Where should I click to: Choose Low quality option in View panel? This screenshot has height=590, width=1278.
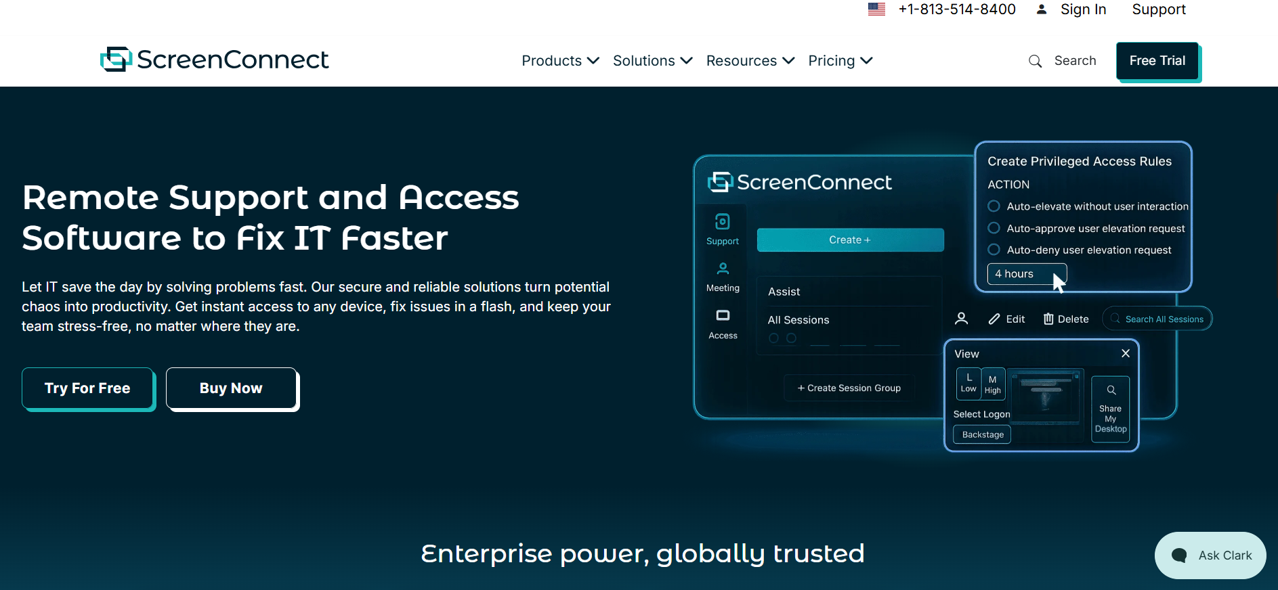tap(968, 383)
